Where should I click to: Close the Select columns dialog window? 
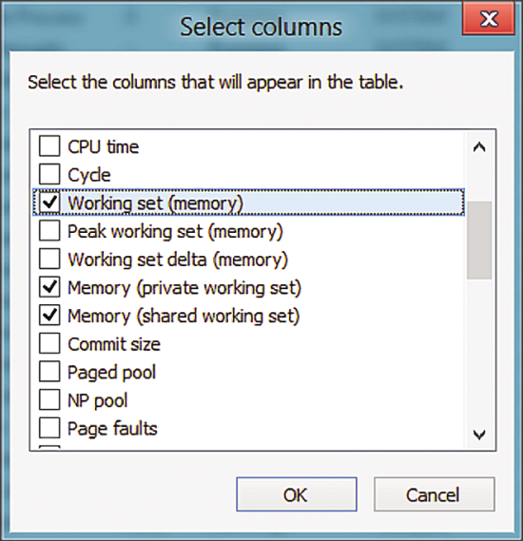click(489, 19)
